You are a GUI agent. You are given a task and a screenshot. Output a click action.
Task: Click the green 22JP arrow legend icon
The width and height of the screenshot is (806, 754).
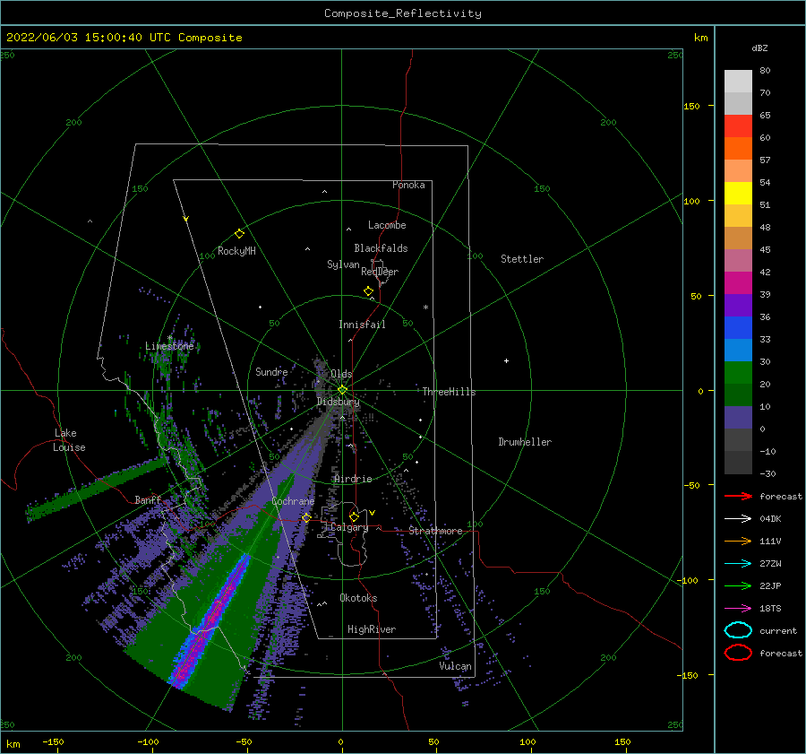click(x=738, y=585)
